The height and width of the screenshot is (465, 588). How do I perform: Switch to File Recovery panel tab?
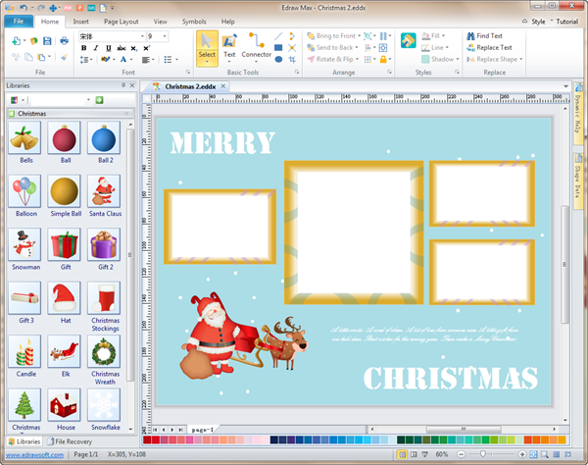[70, 441]
